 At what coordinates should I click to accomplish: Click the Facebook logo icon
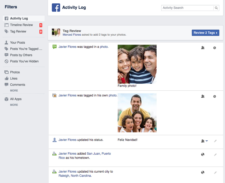point(56,8)
